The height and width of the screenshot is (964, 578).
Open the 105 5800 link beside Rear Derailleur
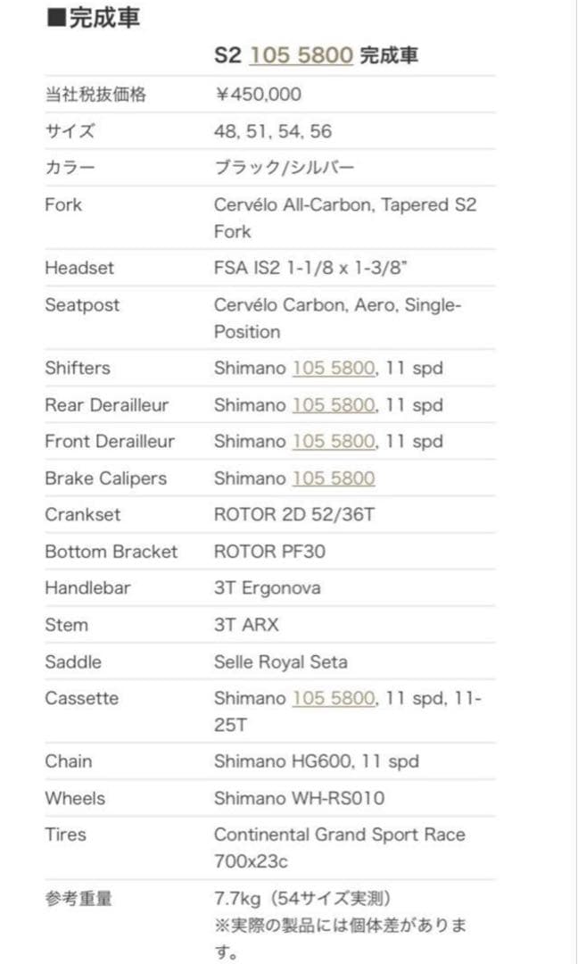[x=333, y=404]
